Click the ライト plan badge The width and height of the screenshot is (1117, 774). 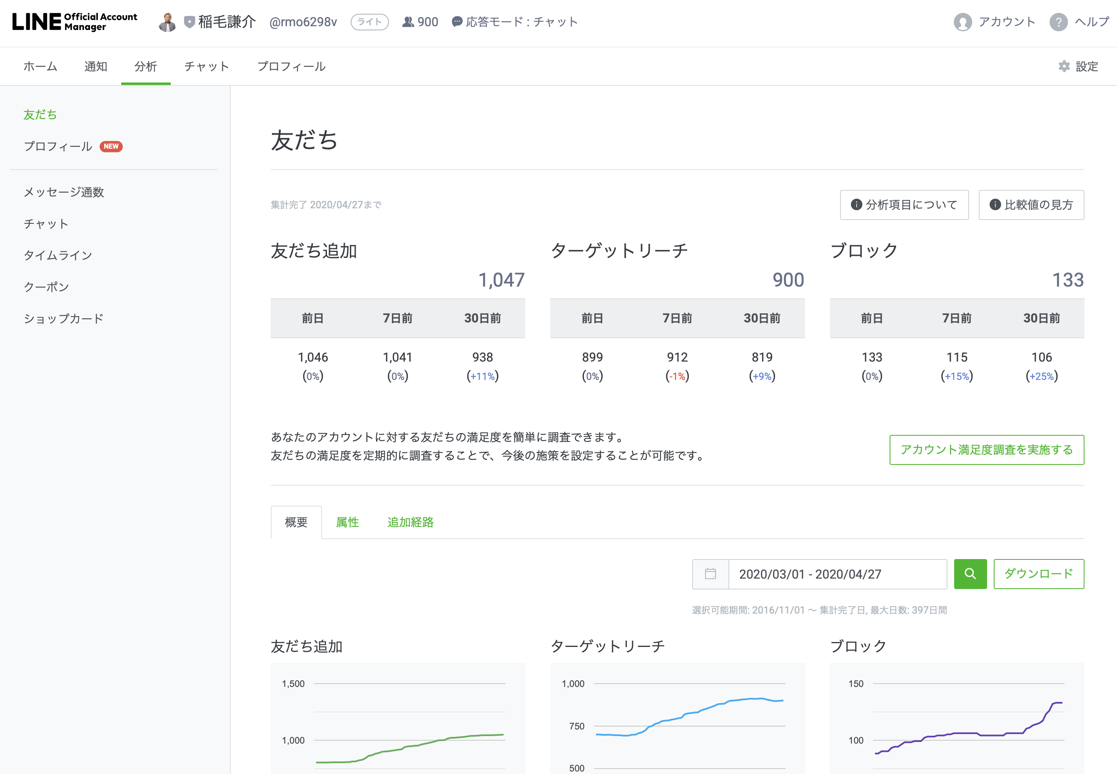click(369, 22)
